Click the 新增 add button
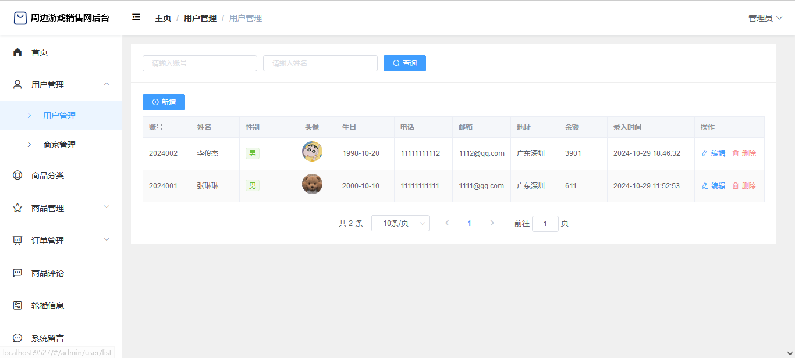The width and height of the screenshot is (795, 358). (164, 102)
